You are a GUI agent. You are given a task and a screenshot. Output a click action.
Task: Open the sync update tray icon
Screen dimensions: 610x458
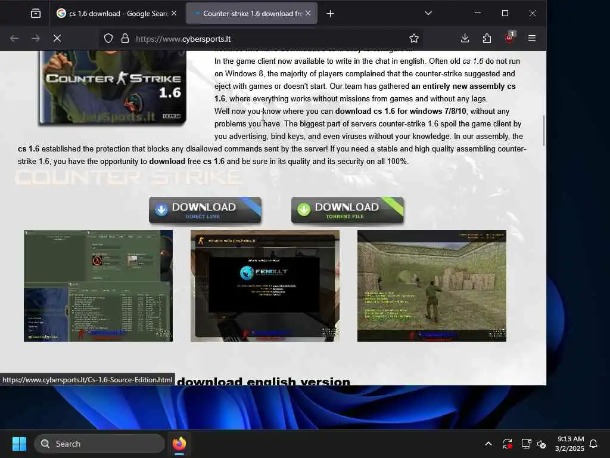click(x=507, y=444)
